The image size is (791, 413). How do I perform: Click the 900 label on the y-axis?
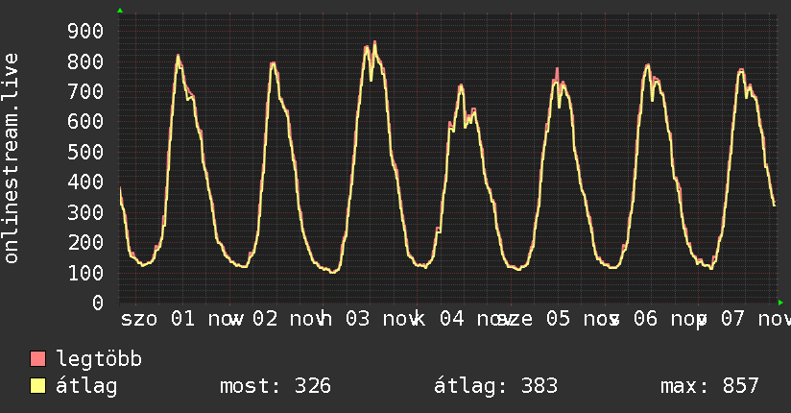(84, 32)
